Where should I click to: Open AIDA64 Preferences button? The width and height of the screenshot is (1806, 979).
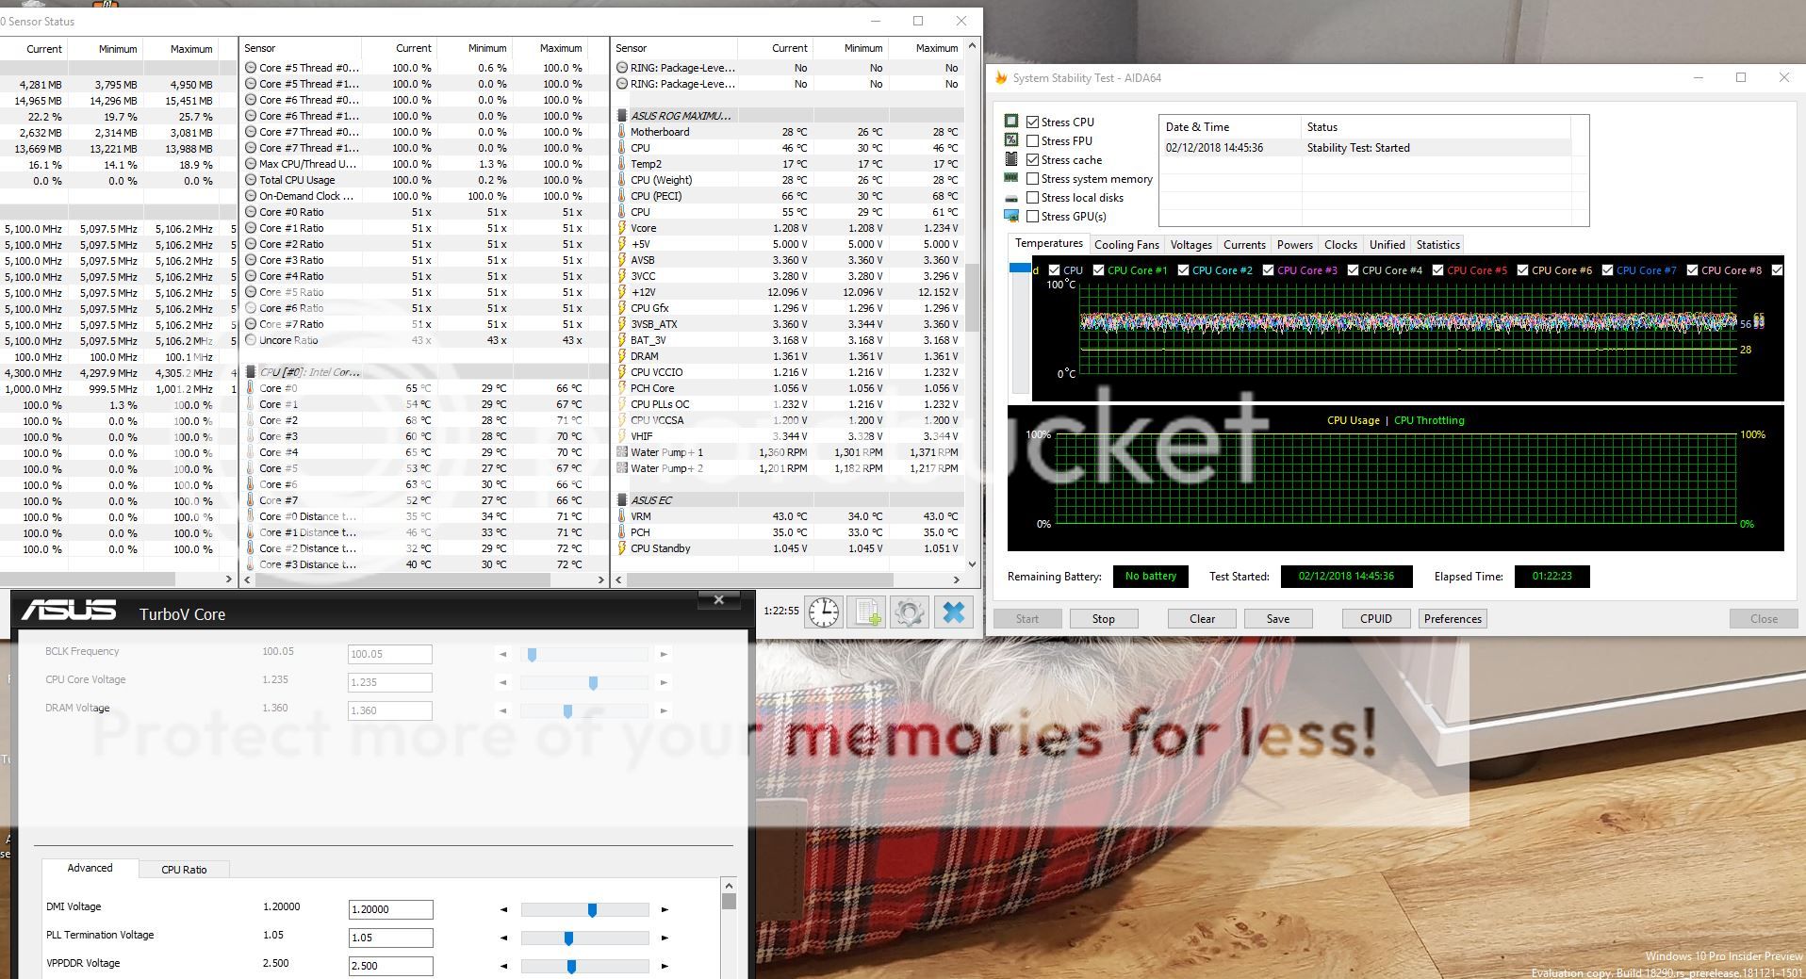1453,619
